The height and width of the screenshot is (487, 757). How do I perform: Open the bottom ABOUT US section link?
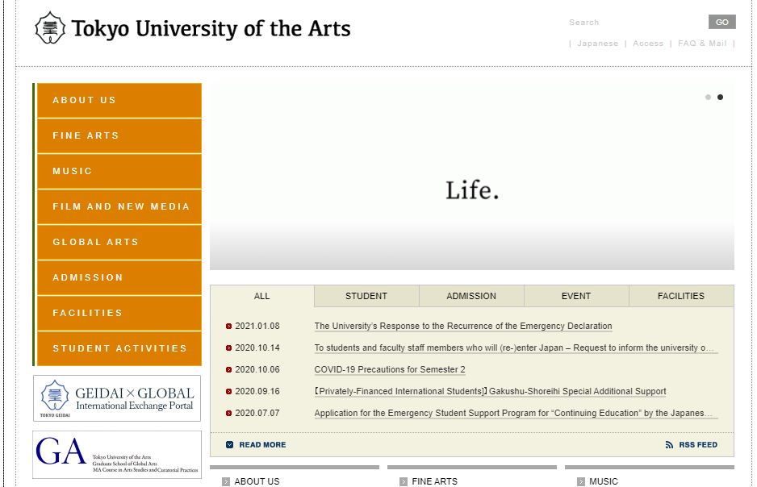257,481
